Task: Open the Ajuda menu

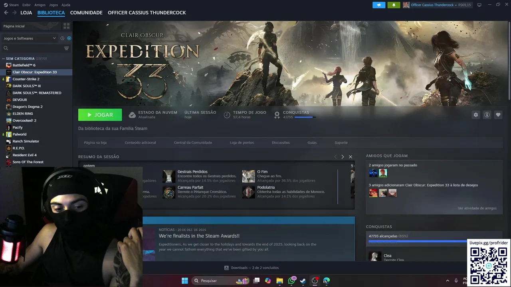Action: click(x=66, y=5)
